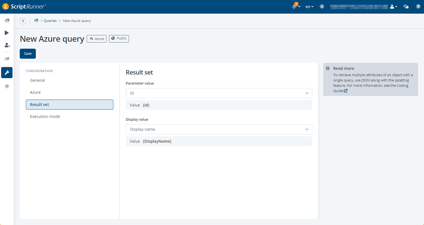The image size is (424, 225).
Task: Click the [id] value text
Action: point(146,105)
